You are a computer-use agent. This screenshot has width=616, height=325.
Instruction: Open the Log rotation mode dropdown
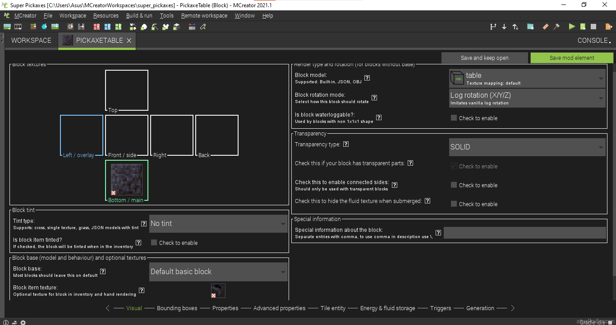[x=527, y=98]
